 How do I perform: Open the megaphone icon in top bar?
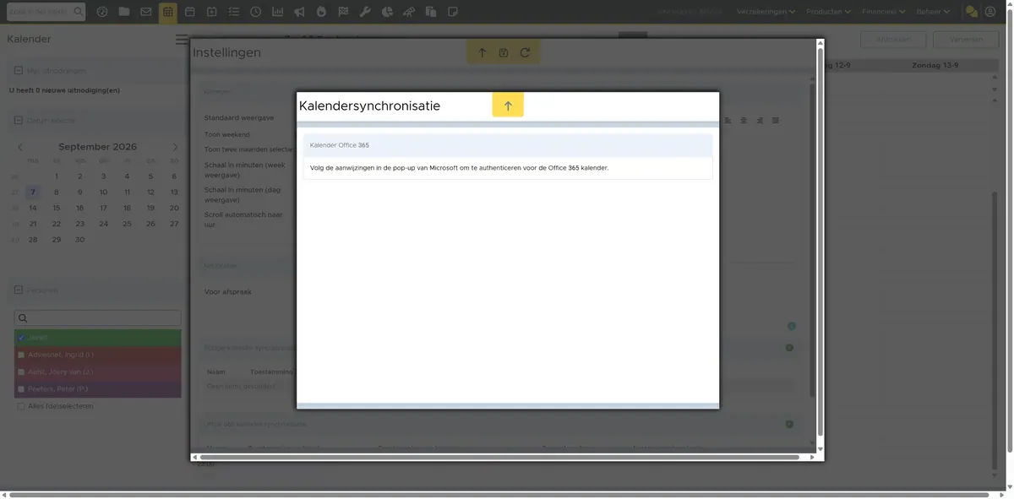[x=299, y=12]
